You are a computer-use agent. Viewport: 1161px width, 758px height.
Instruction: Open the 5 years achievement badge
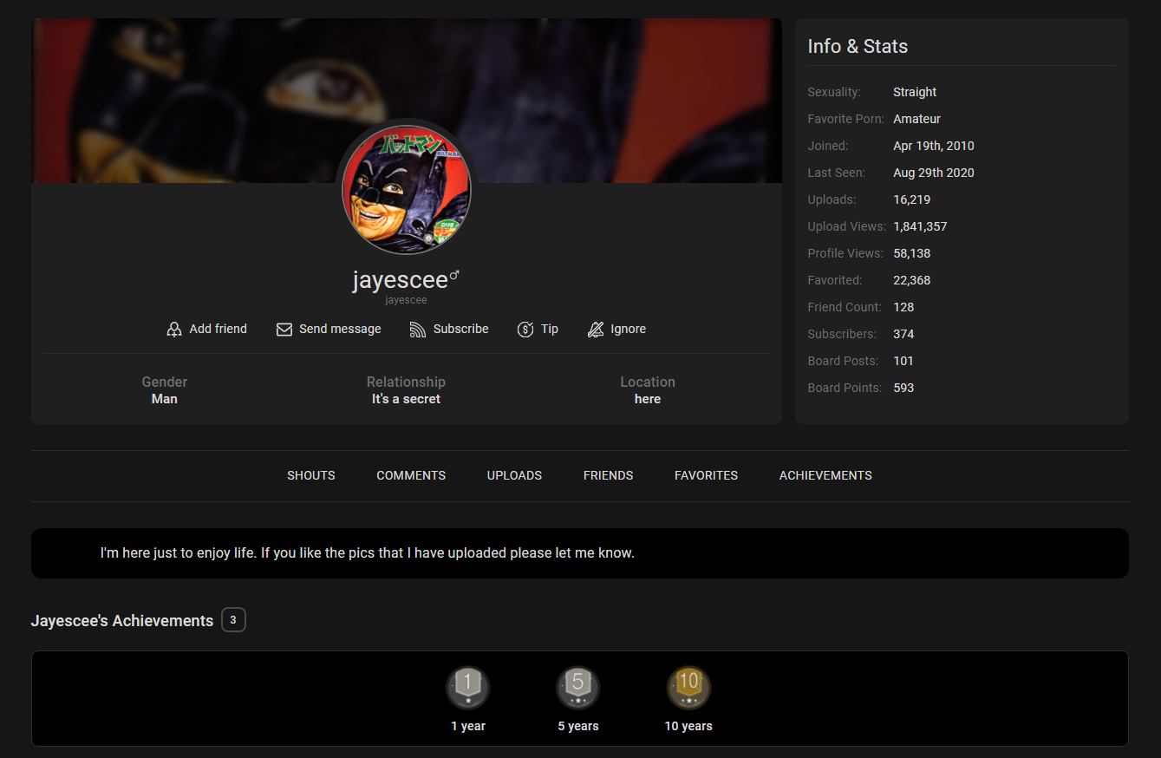click(578, 689)
